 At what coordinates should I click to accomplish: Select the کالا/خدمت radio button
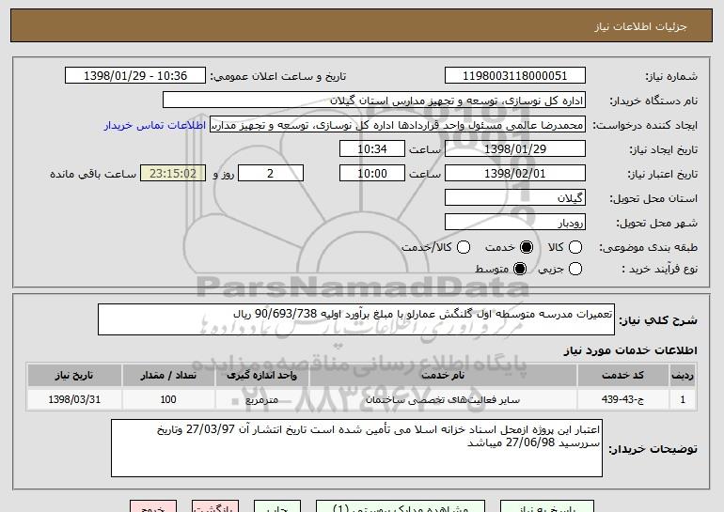464,247
